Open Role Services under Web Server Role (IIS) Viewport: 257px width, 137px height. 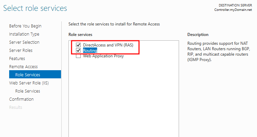28,91
